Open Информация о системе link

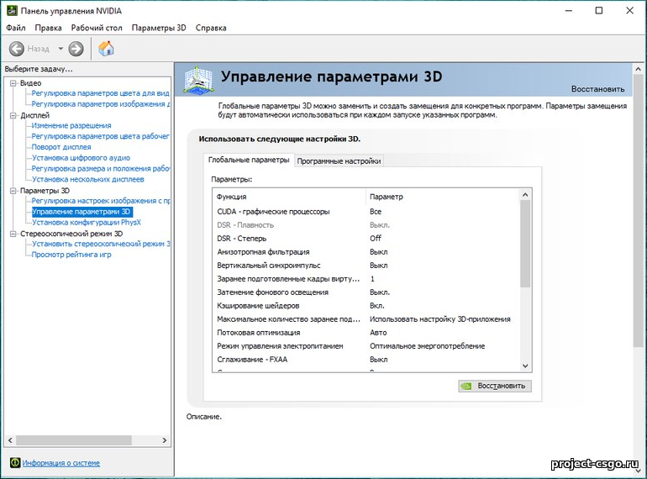click(x=61, y=463)
